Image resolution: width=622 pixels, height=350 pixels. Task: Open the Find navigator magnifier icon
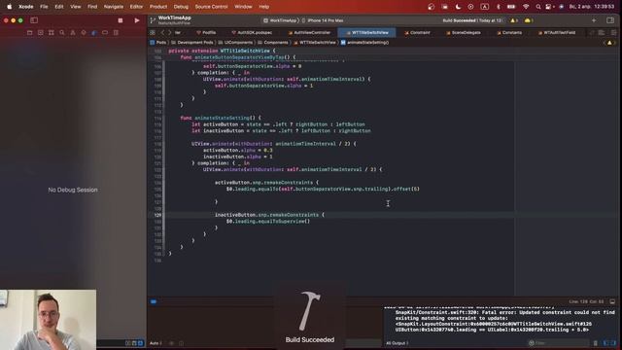(62, 32)
